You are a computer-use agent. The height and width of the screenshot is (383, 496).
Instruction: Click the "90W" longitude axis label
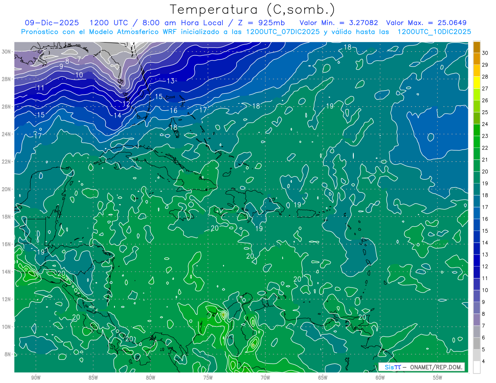pyautogui.click(x=36, y=377)
